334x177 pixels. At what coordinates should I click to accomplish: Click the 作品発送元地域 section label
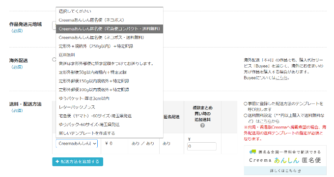[26, 24]
